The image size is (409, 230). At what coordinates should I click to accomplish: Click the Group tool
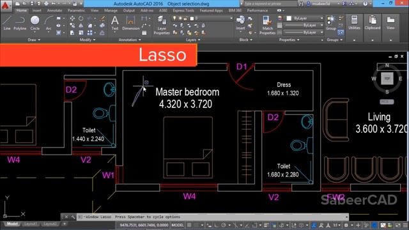point(331,23)
